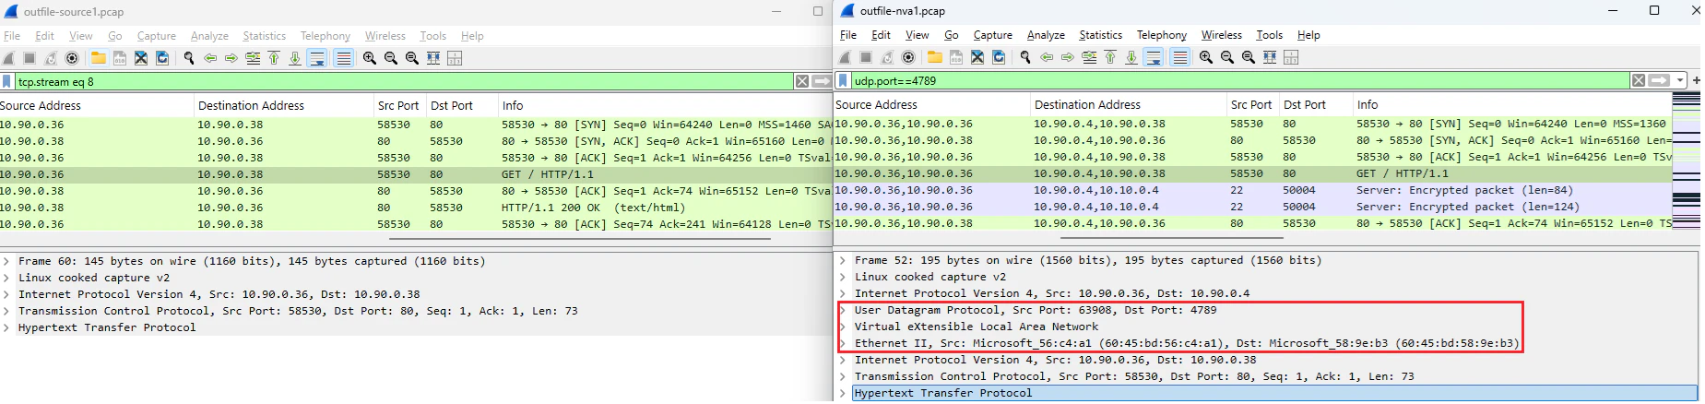Go back one packet in outfile-nva1
This screenshot has height=404, width=1705.
click(1047, 57)
